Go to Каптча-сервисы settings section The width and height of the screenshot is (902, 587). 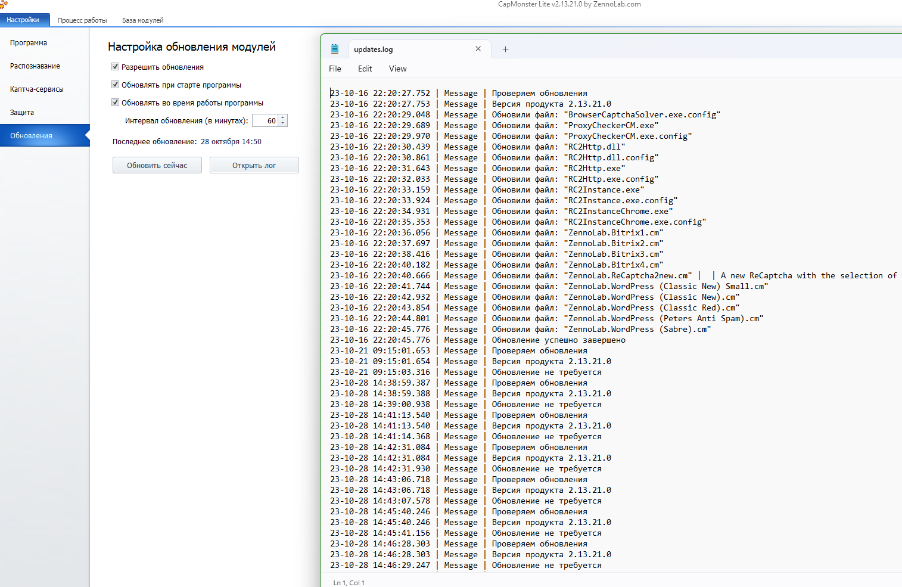click(x=37, y=89)
